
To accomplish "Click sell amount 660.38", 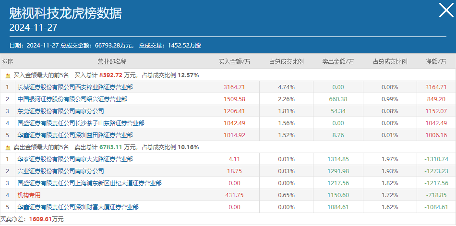I will 338,99.
